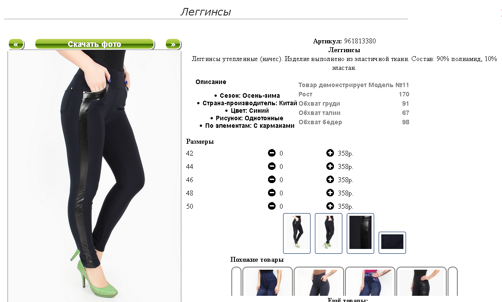The width and height of the screenshot is (502, 302).
Task: Select the first leggings thumbnail
Action: [x=297, y=233]
